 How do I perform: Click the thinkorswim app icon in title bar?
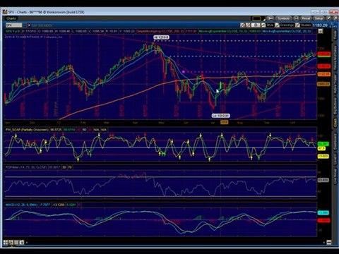5,12
